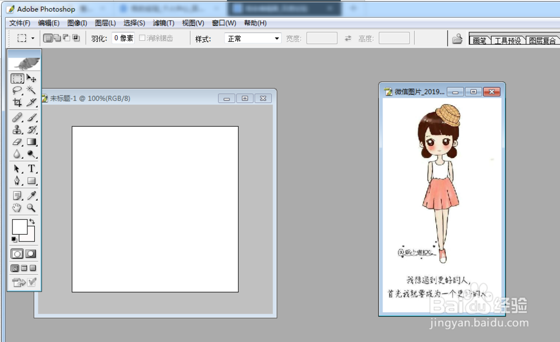
Task: Choose Subtract from Selection mode
Action: point(67,38)
